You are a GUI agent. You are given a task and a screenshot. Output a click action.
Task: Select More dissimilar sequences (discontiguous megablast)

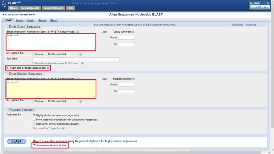tap(34, 119)
